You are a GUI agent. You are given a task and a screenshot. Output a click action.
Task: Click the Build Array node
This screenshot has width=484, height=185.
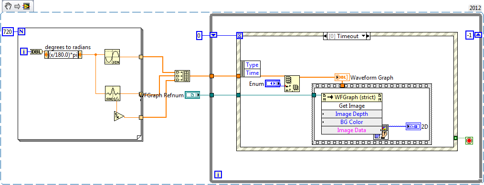coord(182,76)
